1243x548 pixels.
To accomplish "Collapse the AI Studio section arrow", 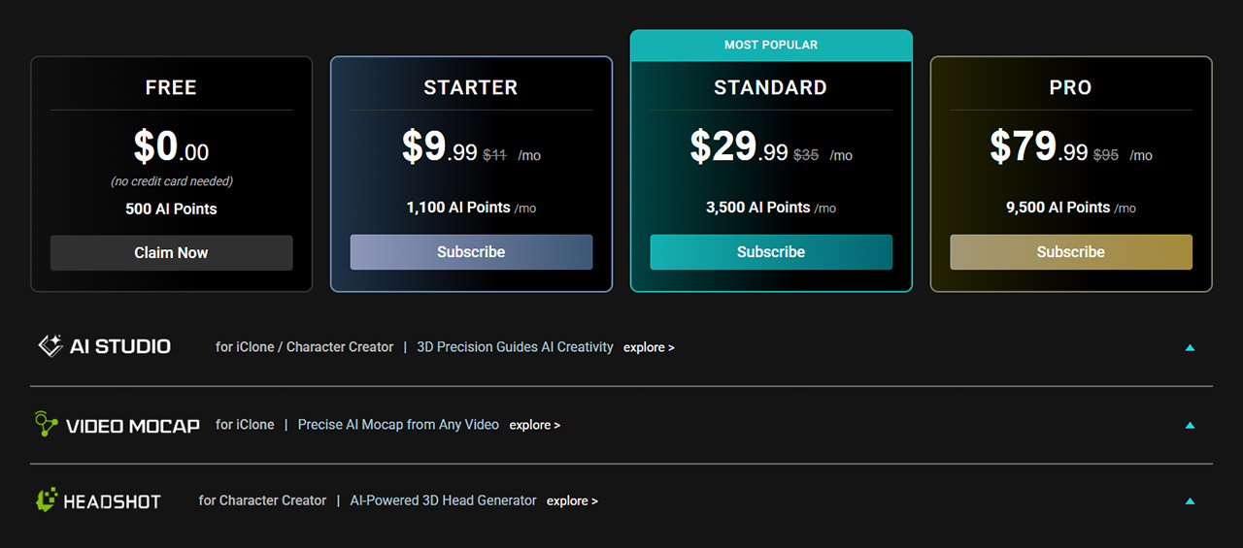I will (x=1190, y=347).
